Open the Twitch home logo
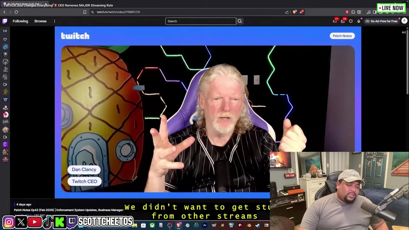409x230 pixels. point(5,21)
